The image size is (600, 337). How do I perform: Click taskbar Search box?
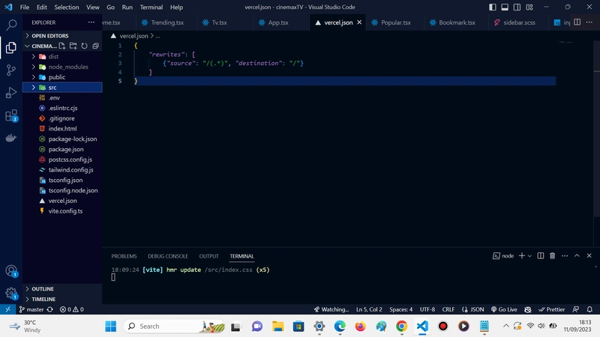point(174,326)
